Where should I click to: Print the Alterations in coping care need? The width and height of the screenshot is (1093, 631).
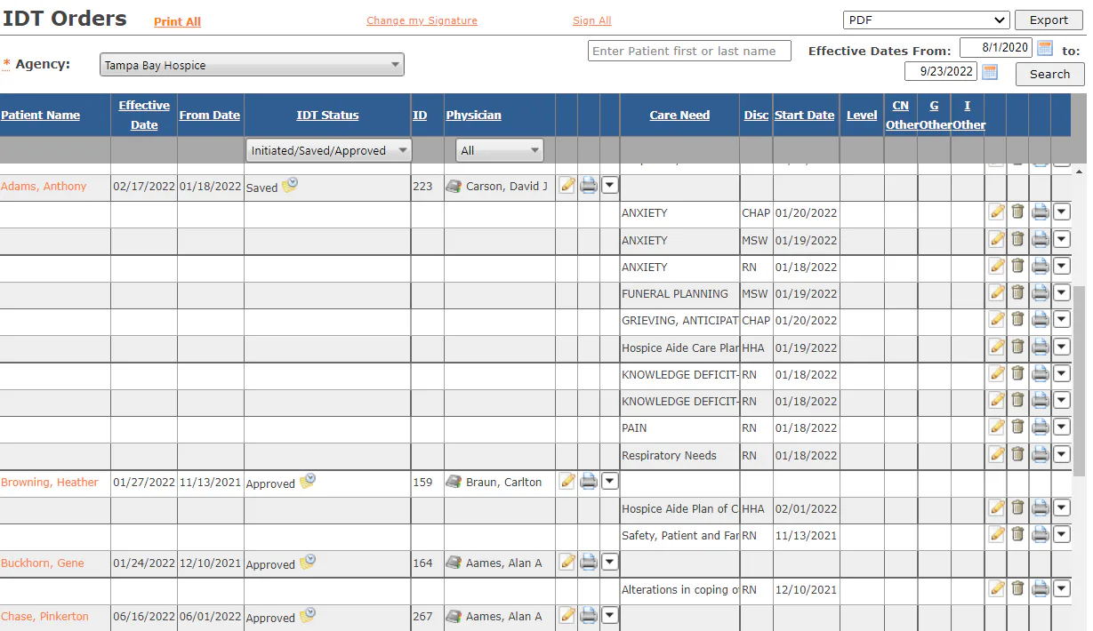tap(1040, 588)
